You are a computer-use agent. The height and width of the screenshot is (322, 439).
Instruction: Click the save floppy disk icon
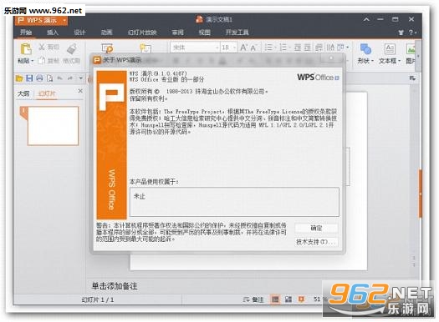coord(29,78)
